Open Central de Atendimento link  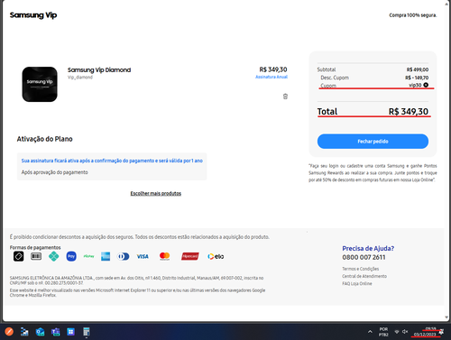coord(364,276)
